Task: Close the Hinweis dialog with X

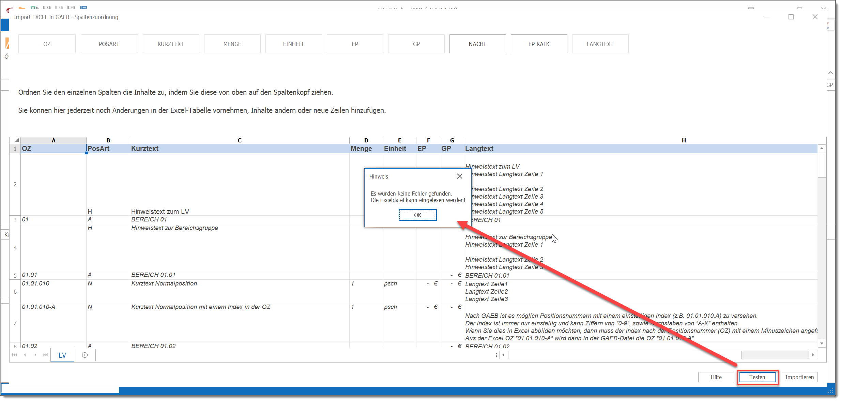Action: click(459, 176)
